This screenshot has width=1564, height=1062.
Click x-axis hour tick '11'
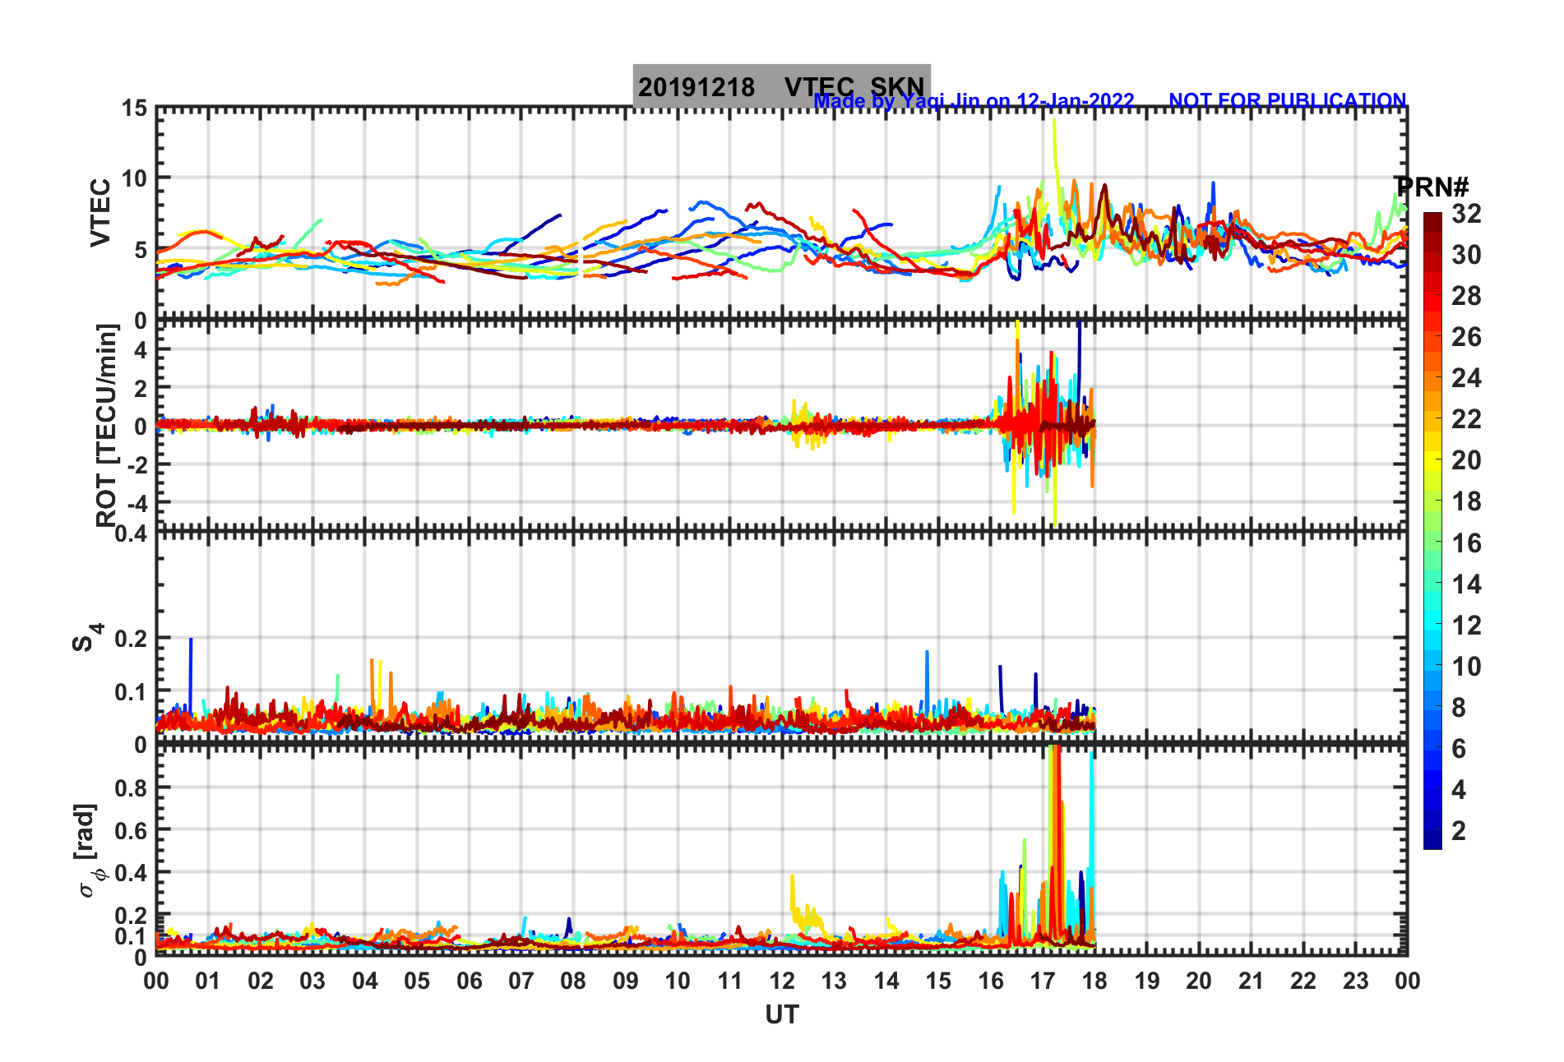[730, 981]
